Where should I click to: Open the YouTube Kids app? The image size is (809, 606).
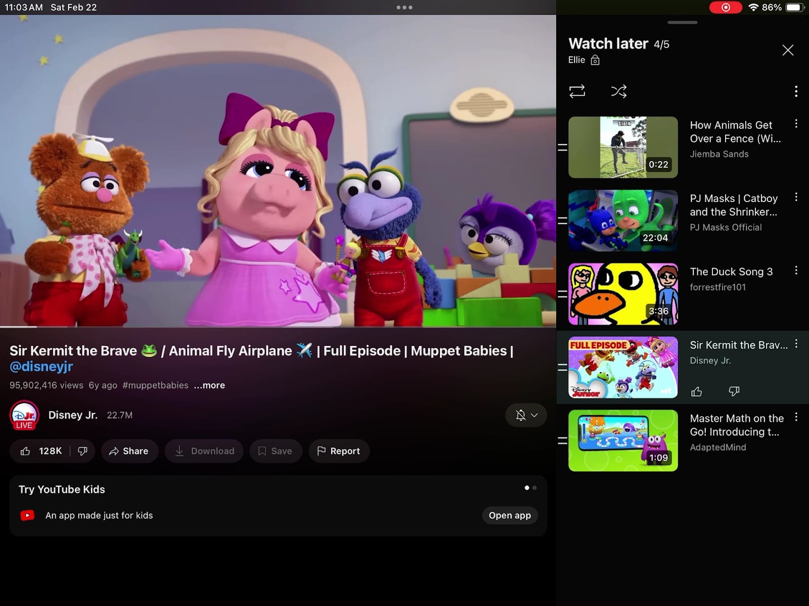coord(510,515)
